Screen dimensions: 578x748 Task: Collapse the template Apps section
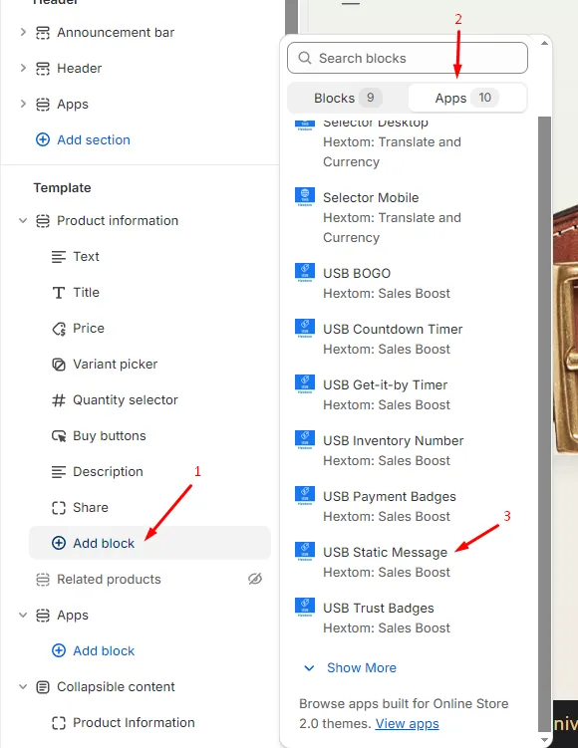[23, 615]
